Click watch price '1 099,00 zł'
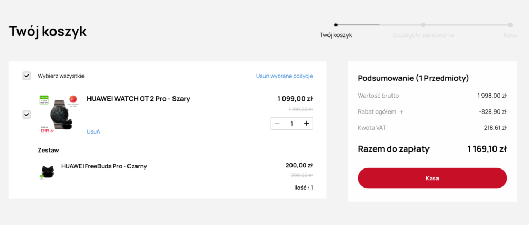The width and height of the screenshot is (529, 225). pos(295,99)
